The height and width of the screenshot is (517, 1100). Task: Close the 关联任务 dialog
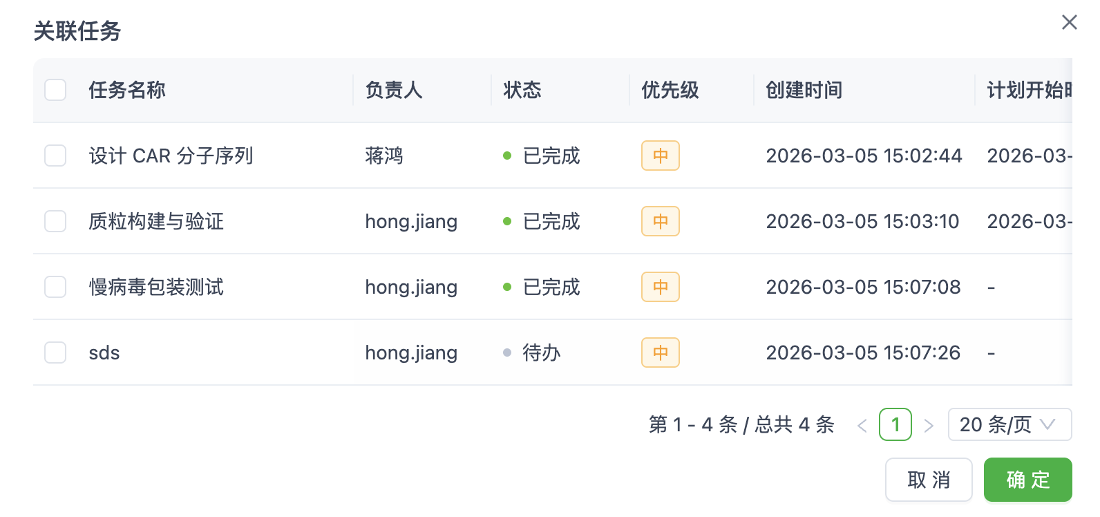[1069, 23]
